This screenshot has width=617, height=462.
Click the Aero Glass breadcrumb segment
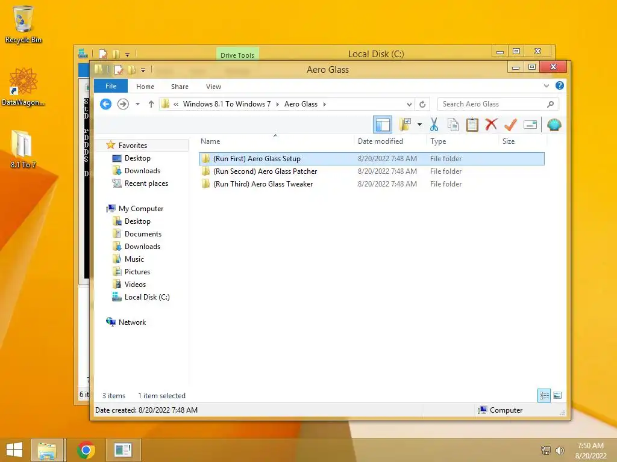point(301,104)
